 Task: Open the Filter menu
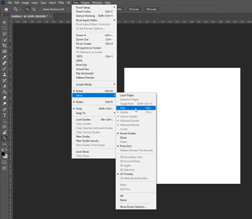click(x=61, y=3)
